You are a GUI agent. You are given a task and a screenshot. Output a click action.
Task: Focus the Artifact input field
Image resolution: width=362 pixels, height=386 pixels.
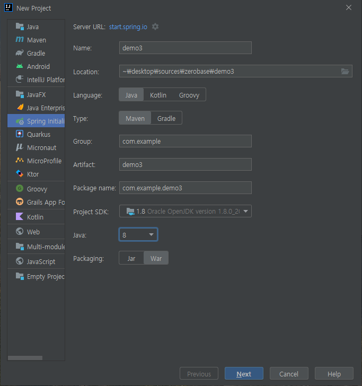[186, 164]
